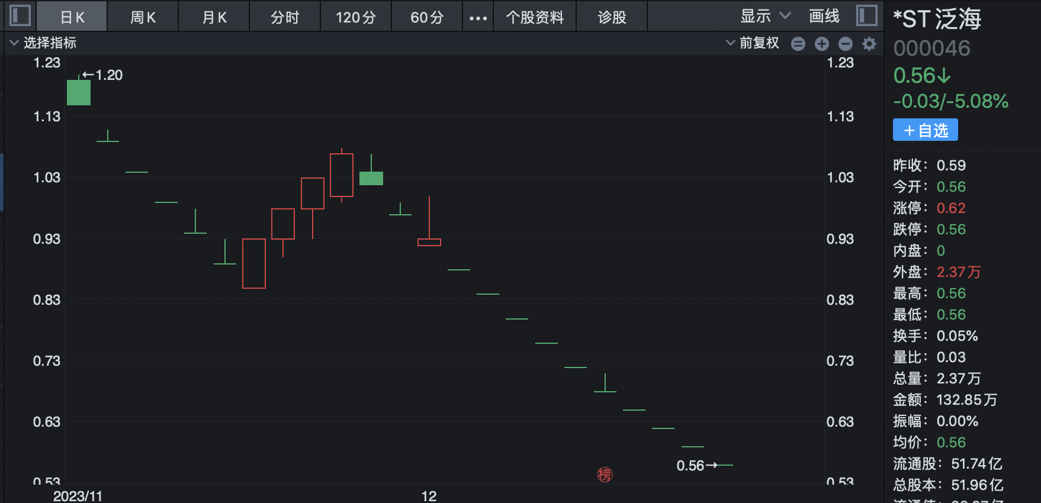
Task: Zoom in the chart with plus icon
Action: coord(821,44)
